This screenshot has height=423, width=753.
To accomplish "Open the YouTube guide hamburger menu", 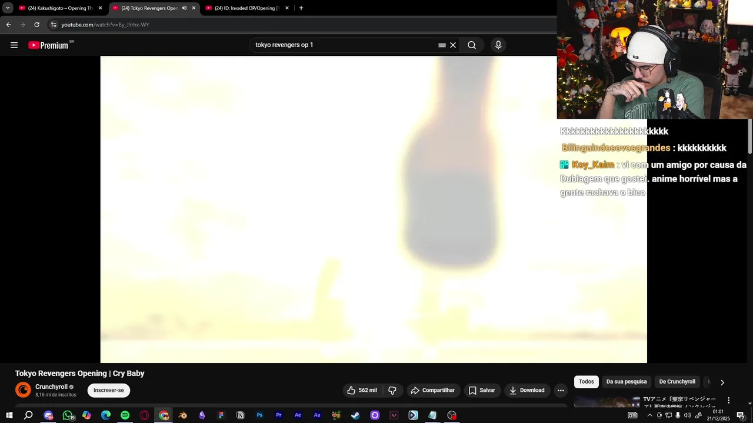I will [14, 45].
